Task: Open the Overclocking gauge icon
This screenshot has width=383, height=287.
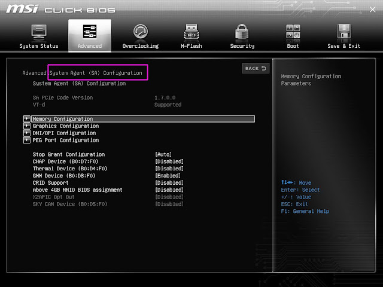Action: coord(141,32)
